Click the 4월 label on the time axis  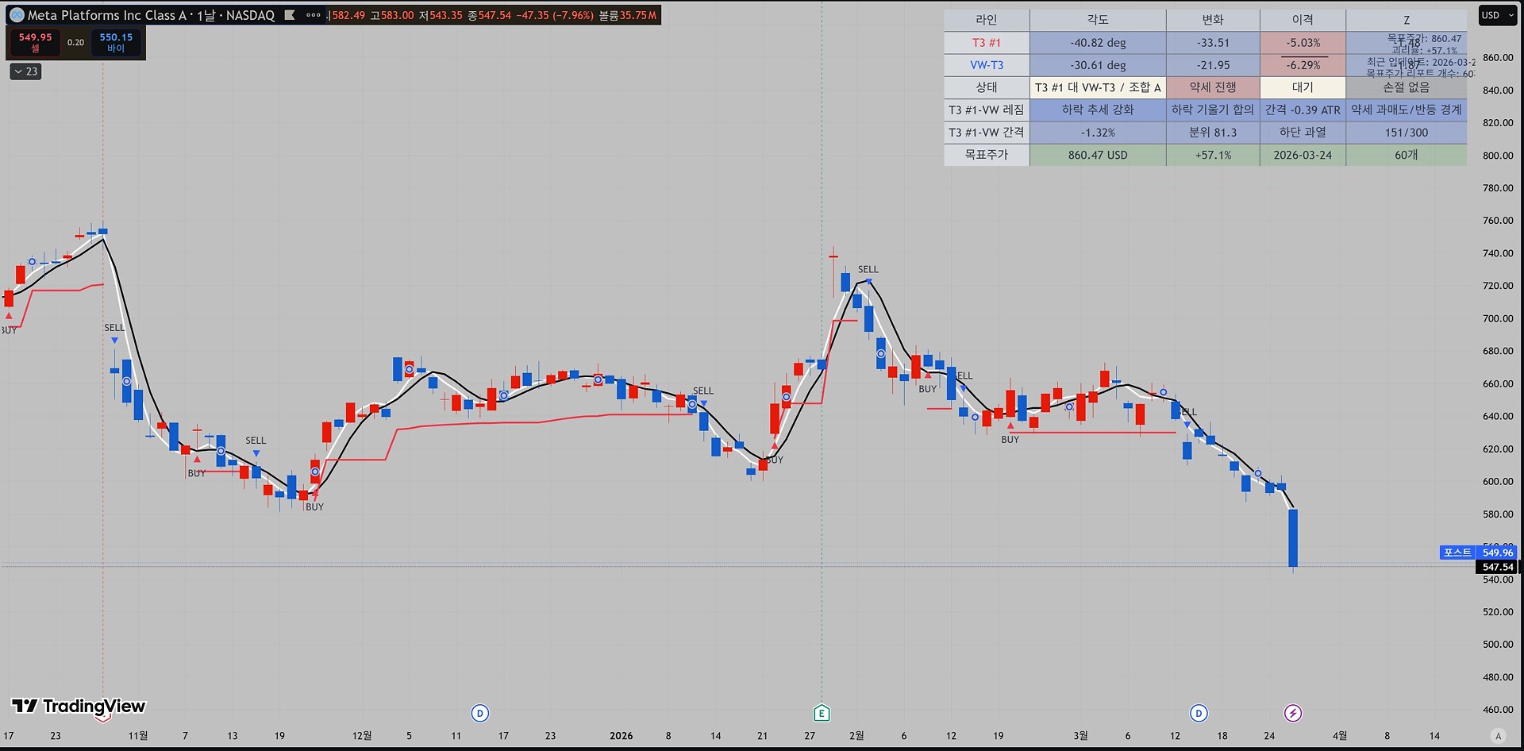[1340, 736]
